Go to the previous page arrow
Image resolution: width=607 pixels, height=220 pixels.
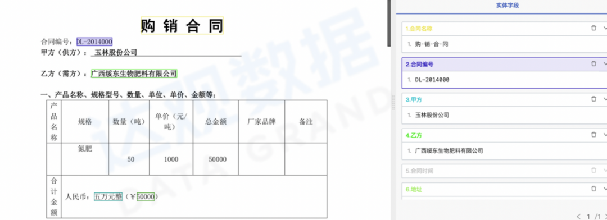pyautogui.click(x=579, y=216)
